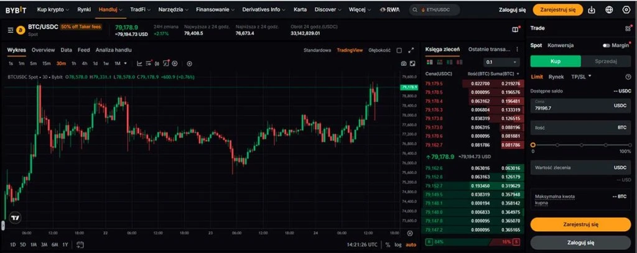Click the order amount percentage slider handle
The height and width of the screenshot is (253, 637).
533,145
